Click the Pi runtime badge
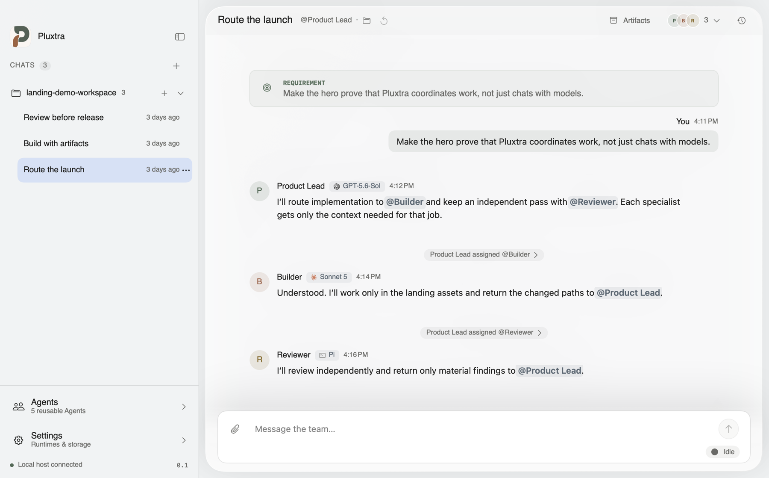Screen dimensions: 769x478 (x=327, y=355)
